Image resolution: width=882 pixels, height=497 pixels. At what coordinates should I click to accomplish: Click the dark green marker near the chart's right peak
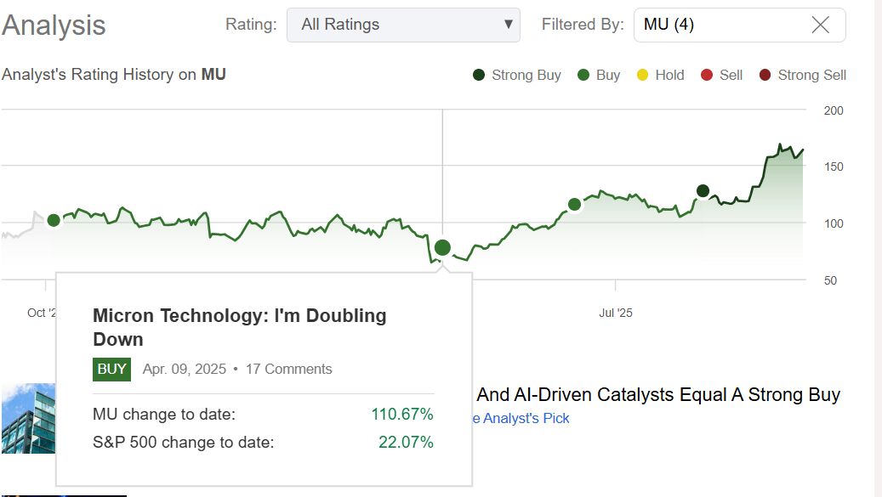point(703,190)
